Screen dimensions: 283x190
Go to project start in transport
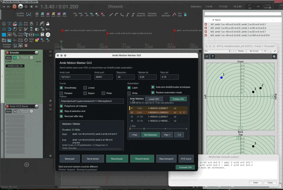tap(4, 7)
